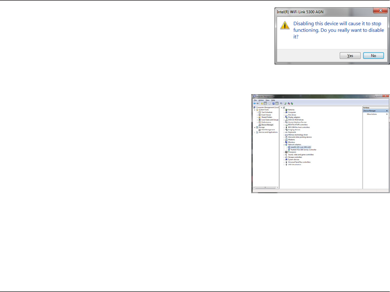Select Performance in the left tree
The width and height of the screenshot is (390, 292).
pyautogui.click(x=266, y=122)
